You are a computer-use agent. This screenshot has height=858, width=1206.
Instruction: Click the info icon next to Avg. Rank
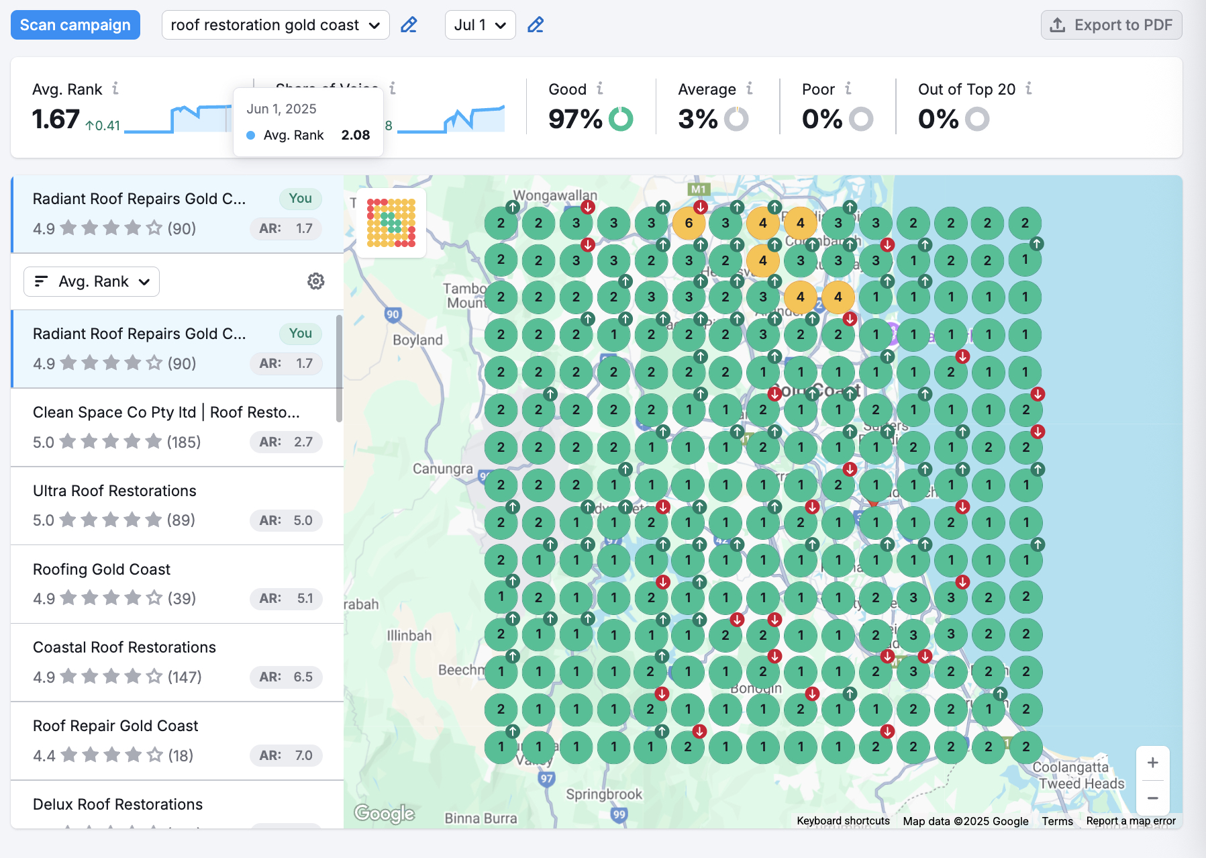[x=115, y=89]
